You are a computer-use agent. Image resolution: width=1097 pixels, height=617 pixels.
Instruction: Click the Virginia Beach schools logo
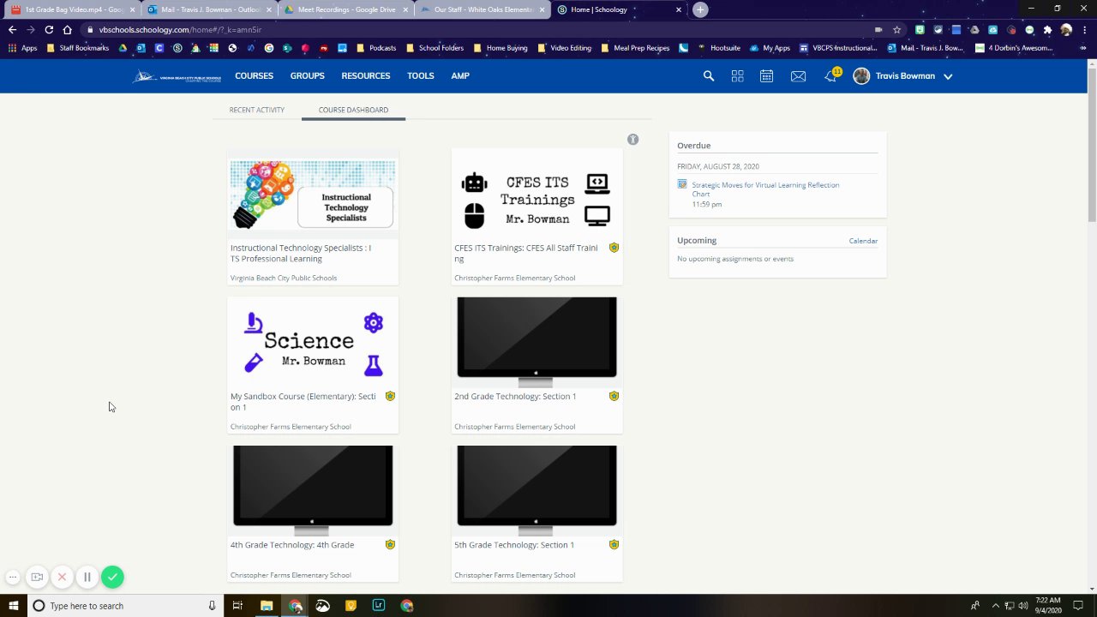click(x=177, y=76)
